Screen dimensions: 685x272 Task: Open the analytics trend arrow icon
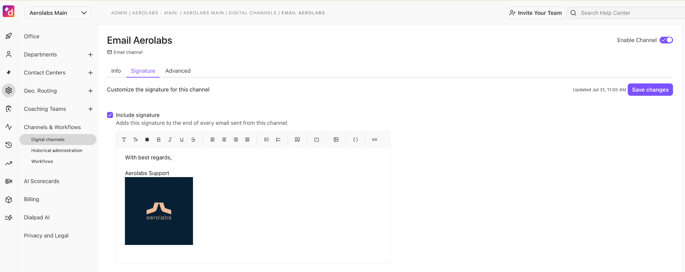coord(9,163)
